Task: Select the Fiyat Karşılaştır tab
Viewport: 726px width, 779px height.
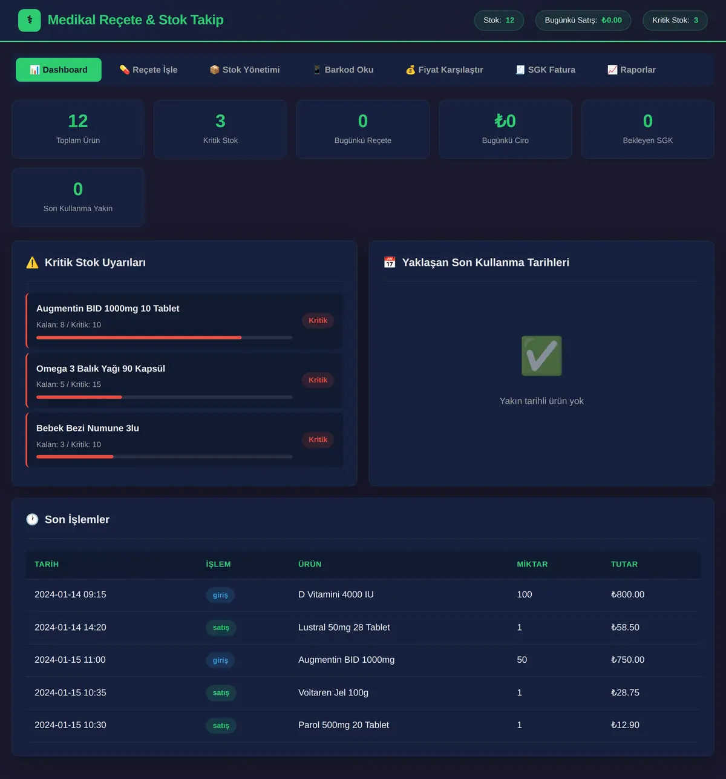Action: pyautogui.click(x=444, y=70)
